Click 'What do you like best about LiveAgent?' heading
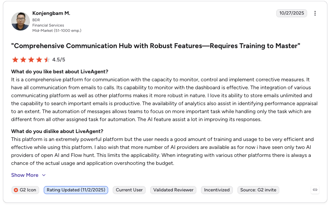The image size is (329, 205). click(x=60, y=72)
